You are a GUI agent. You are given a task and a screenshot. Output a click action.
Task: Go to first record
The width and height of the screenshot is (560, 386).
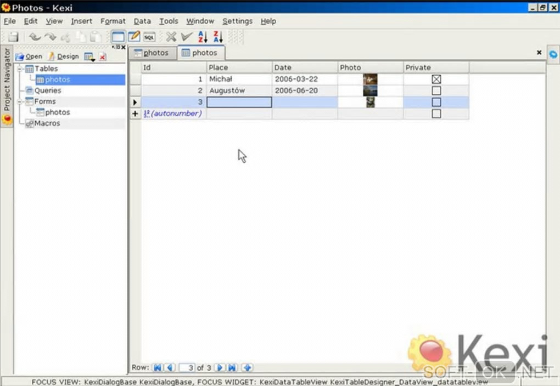click(x=157, y=367)
